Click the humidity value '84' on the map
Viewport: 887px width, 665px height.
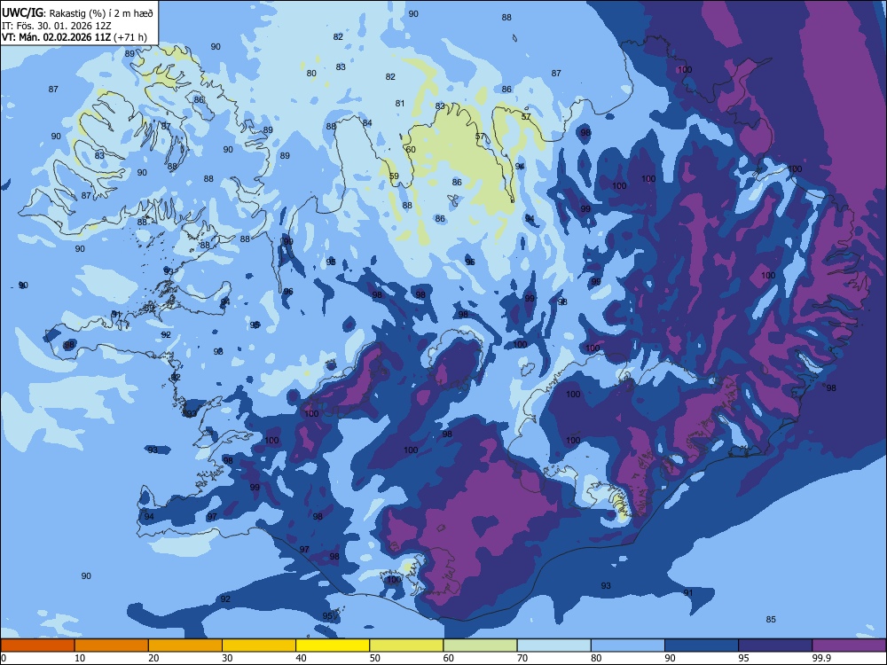coord(367,123)
